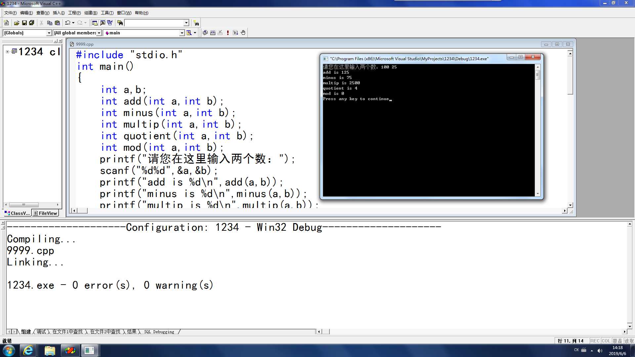Save the file with floppy icon
Viewport: 635px width, 357px height.
point(24,23)
